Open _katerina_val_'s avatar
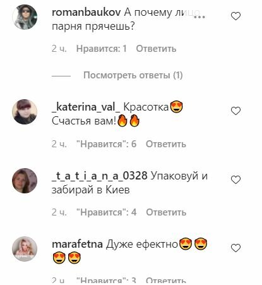262x285 pixels. coord(25,112)
